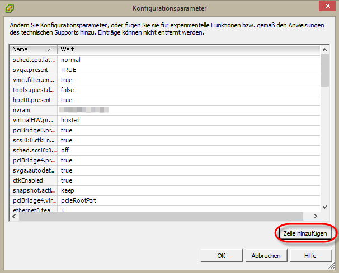Click the value 'pcieRootPort'
The image size is (339, 273).
click(78, 200)
